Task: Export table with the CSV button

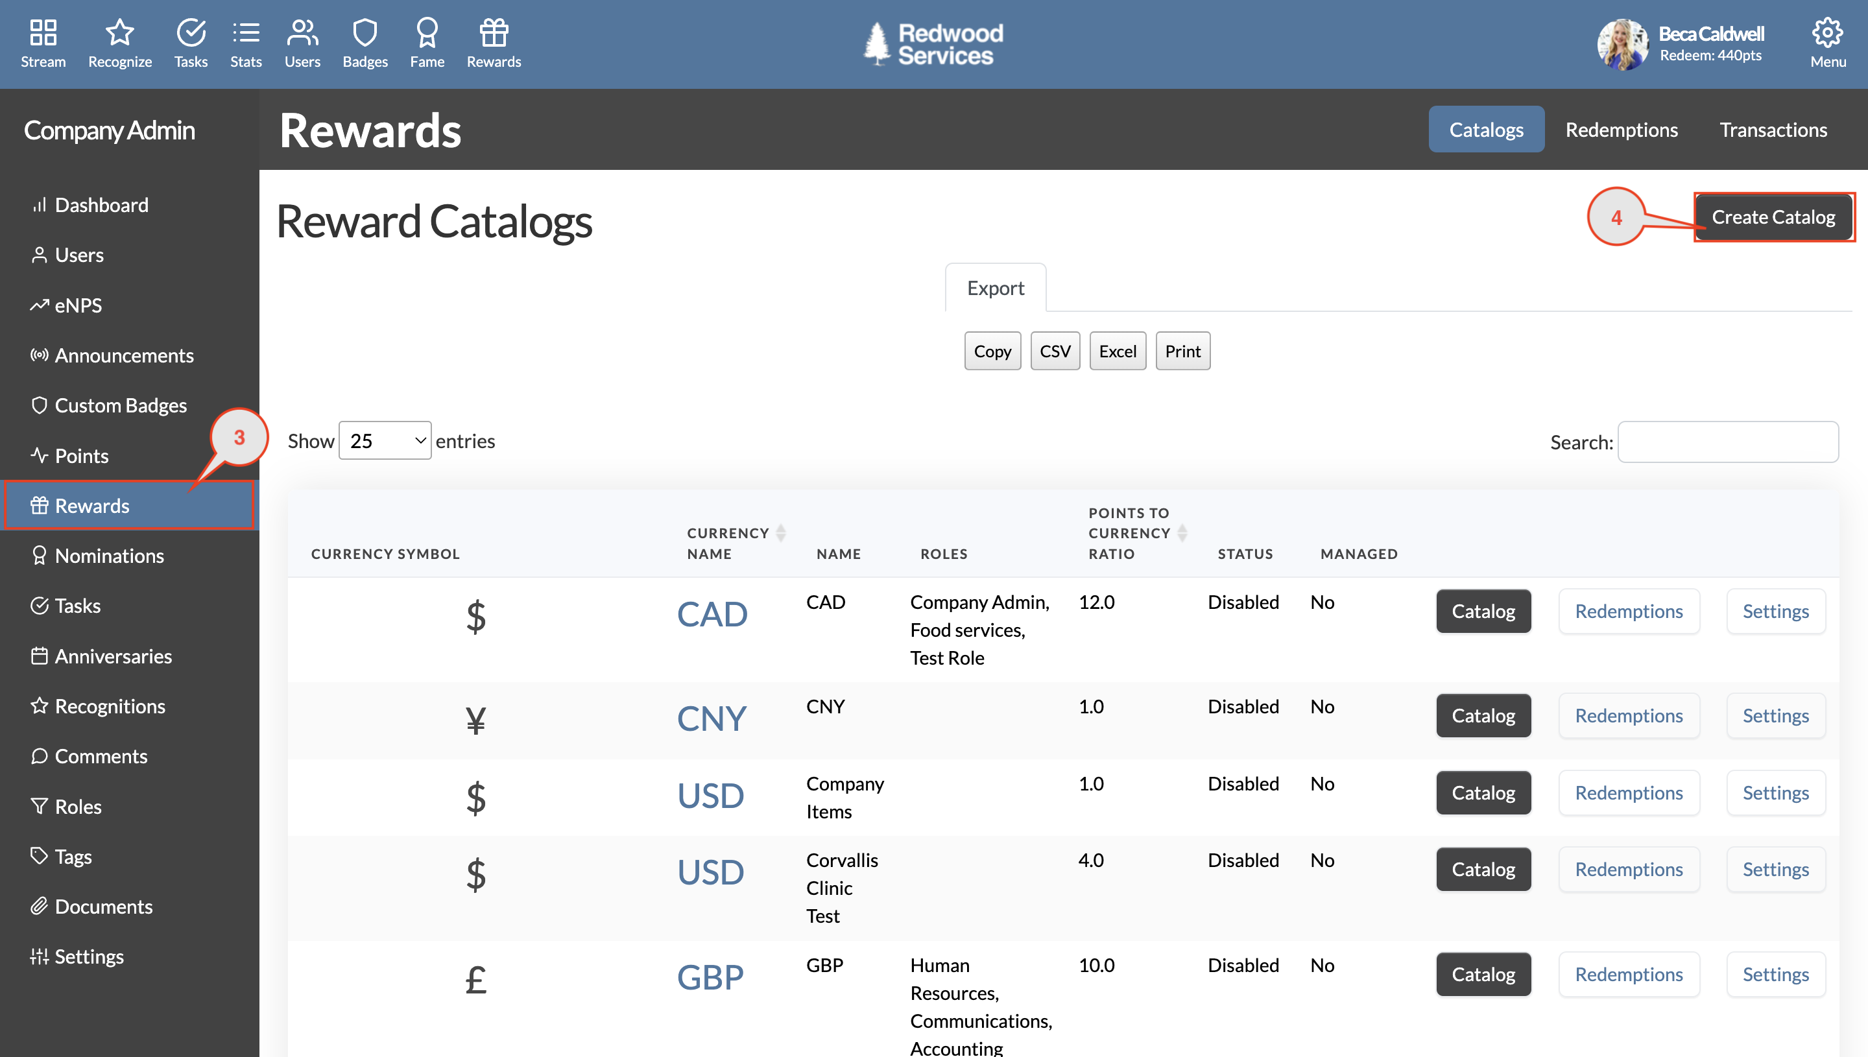Action: pos(1054,351)
